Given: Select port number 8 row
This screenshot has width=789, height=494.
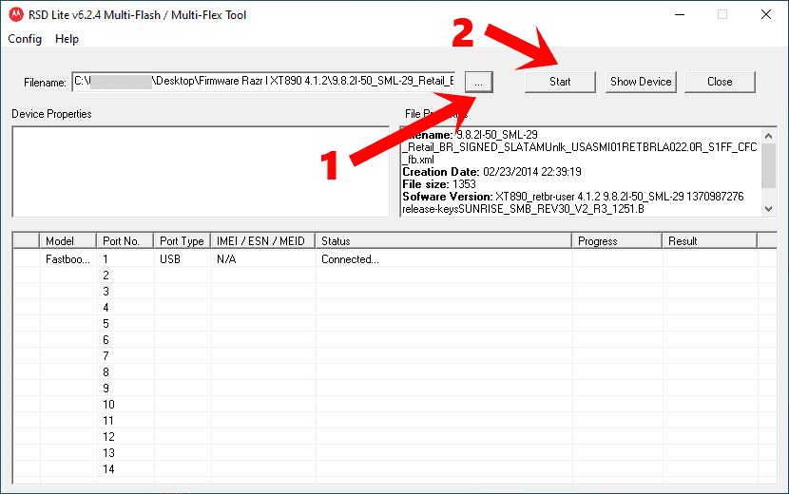Looking at the screenshot, I should tap(395, 371).
